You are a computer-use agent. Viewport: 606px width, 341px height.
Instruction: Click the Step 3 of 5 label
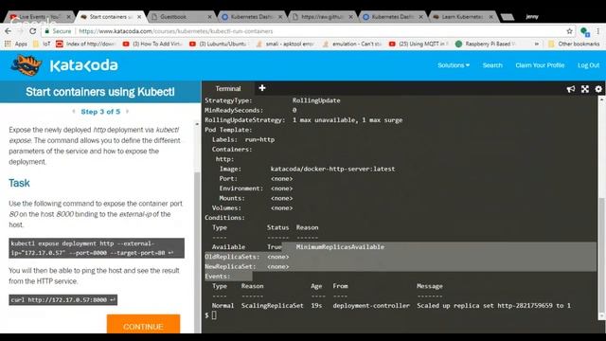coord(100,112)
